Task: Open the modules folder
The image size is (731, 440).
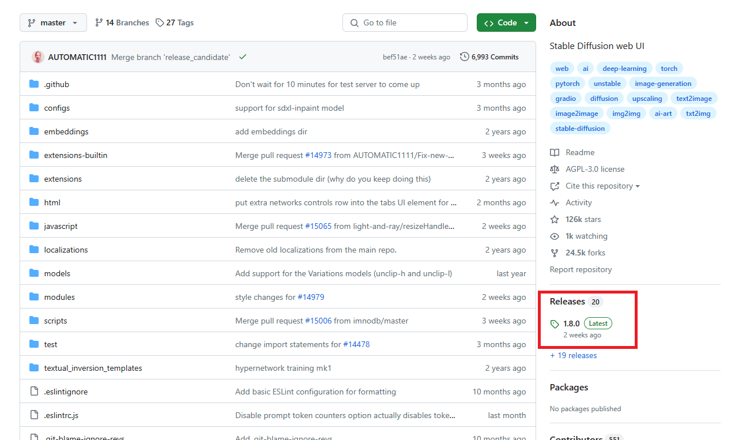Action: click(59, 297)
